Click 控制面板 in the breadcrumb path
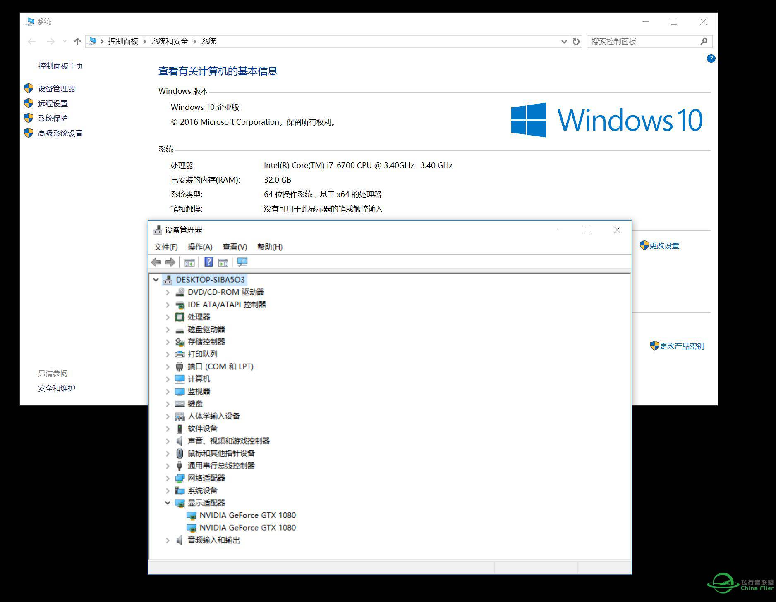This screenshot has height=602, width=776. click(123, 41)
